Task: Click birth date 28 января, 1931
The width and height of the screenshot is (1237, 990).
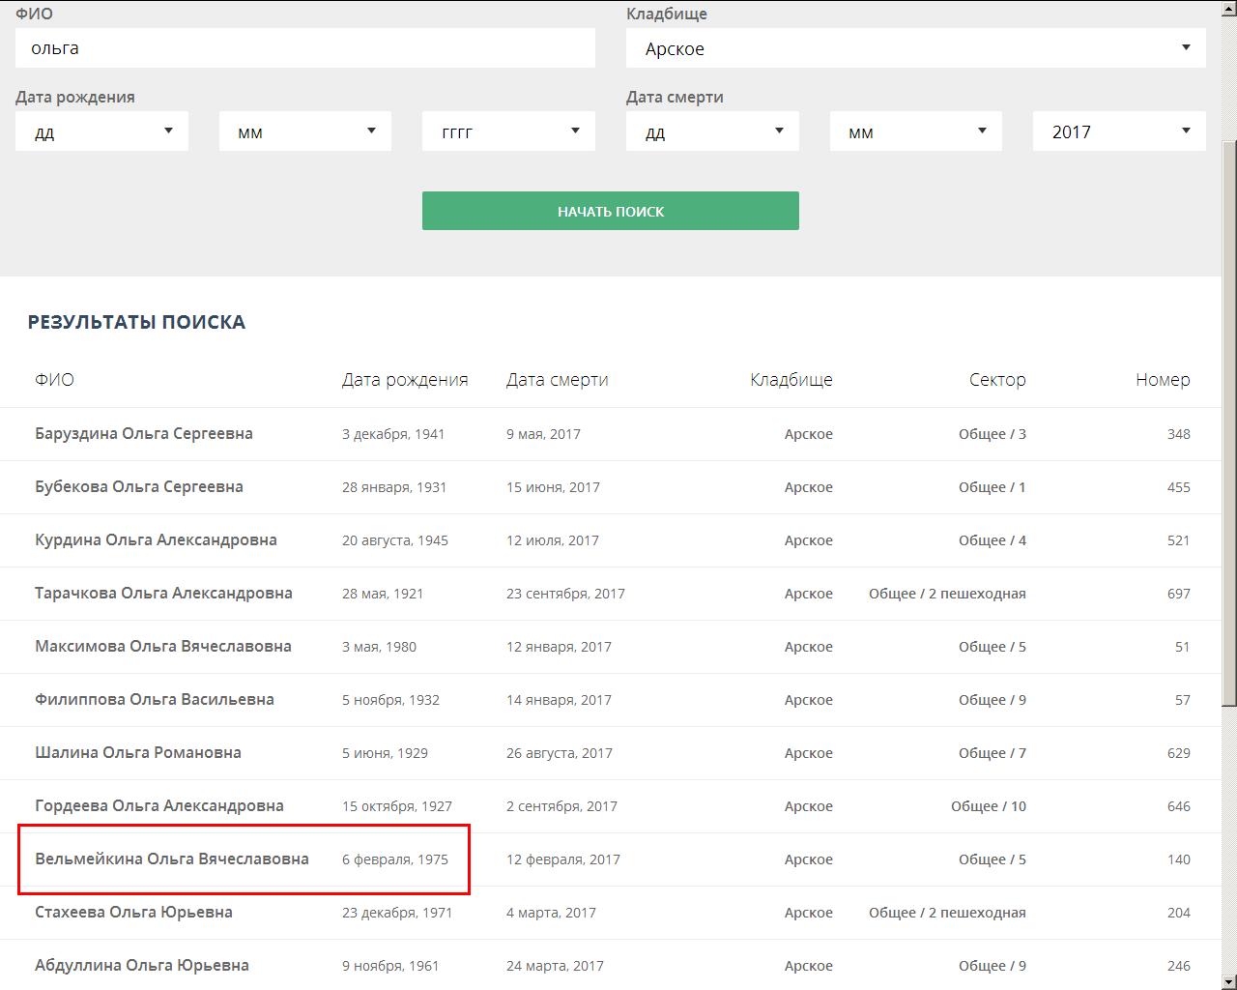Action: tap(394, 487)
